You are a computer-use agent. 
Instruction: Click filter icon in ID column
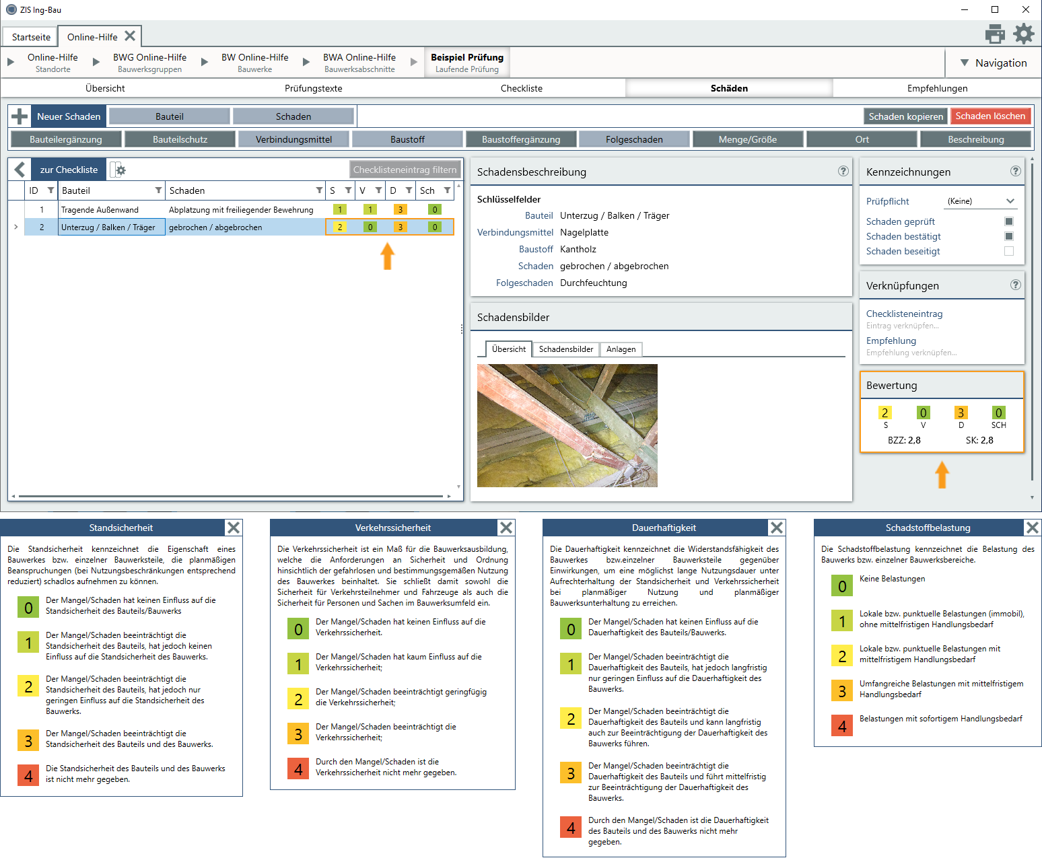[x=50, y=190]
